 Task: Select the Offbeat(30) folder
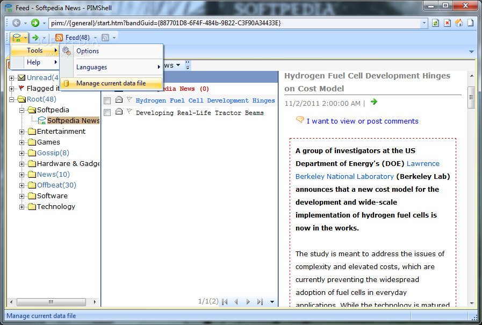(56, 185)
